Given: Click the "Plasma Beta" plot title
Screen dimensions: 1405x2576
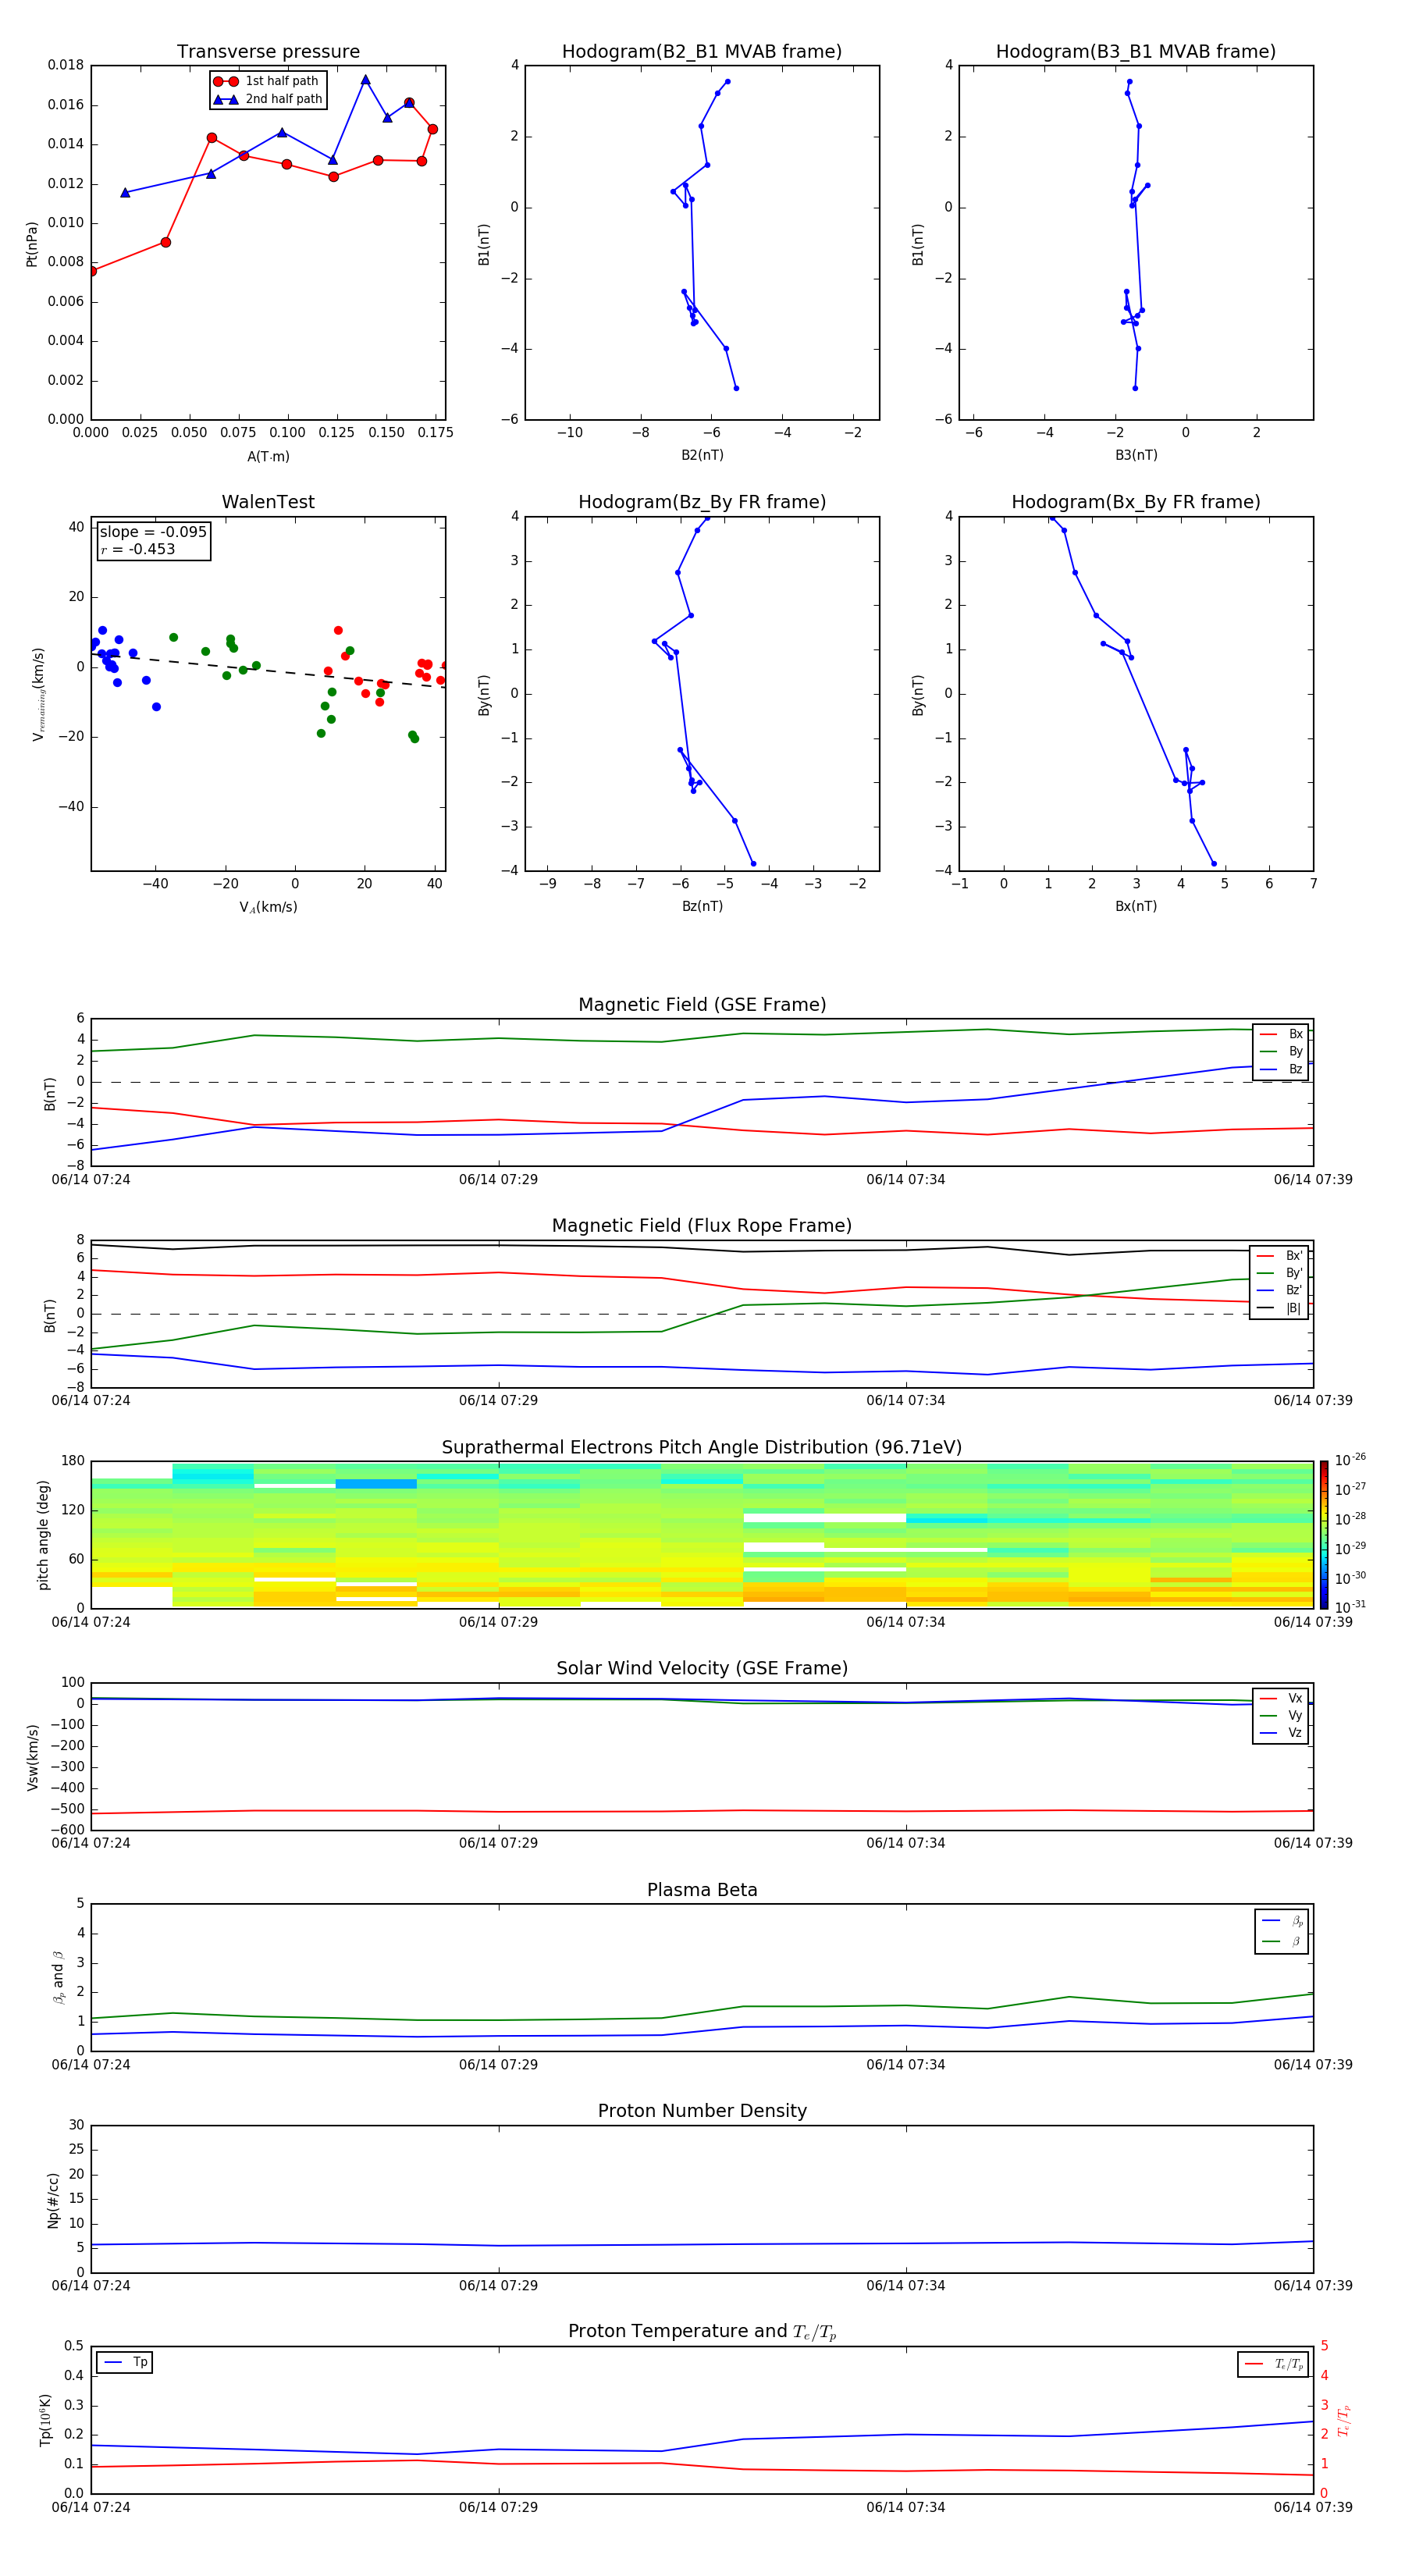Looking at the screenshot, I should pyautogui.click(x=702, y=1891).
